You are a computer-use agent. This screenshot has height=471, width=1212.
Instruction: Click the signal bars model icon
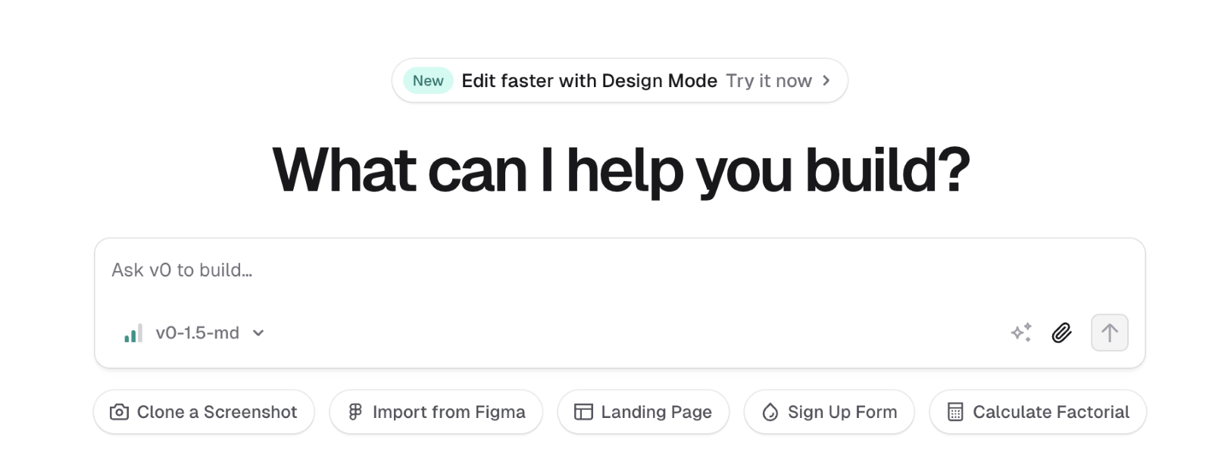(x=133, y=333)
